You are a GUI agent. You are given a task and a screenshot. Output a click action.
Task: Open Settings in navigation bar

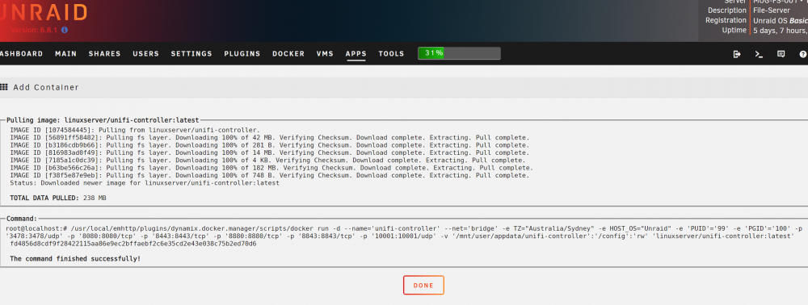pyautogui.click(x=191, y=53)
